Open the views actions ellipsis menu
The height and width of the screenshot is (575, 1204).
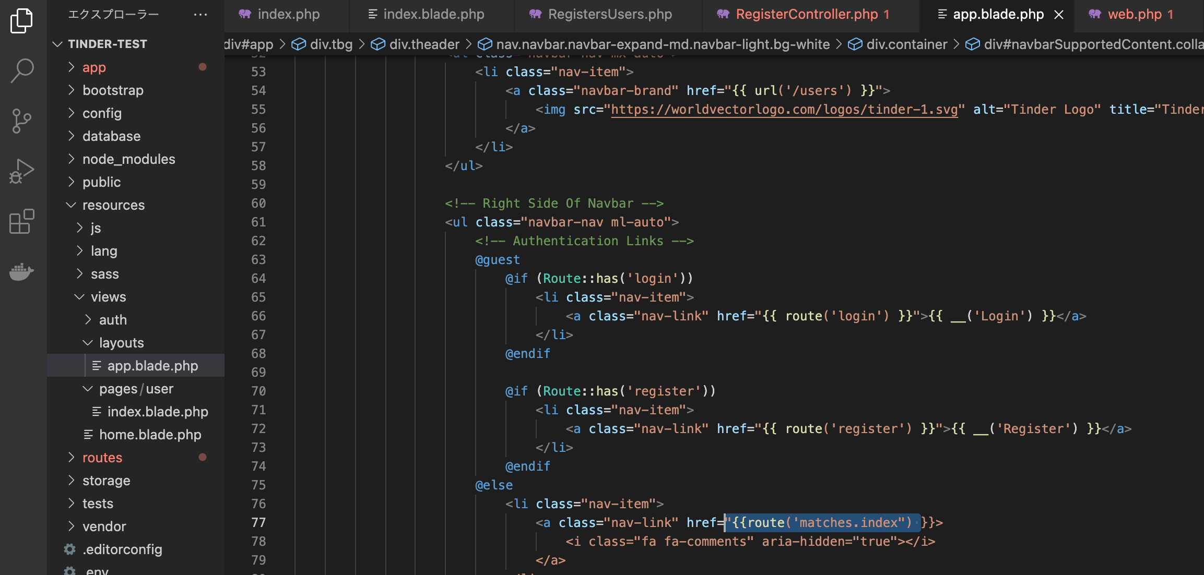tap(200, 14)
